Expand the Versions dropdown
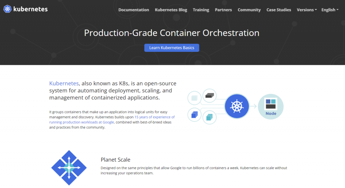This screenshot has height=188, width=345. 307,10
